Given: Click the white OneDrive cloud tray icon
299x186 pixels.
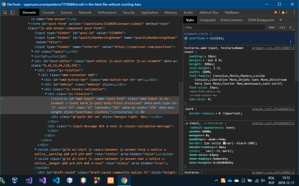Looking at the screenshot, I should [x=236, y=180].
